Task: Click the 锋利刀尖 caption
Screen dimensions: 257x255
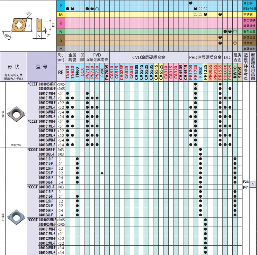Action: point(16,145)
